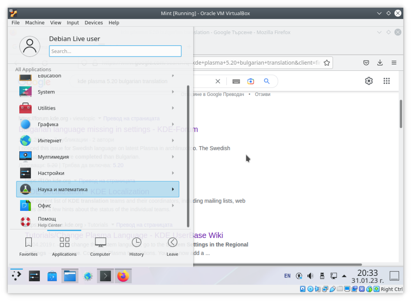Expand arrow next to System
Image resolution: width=411 pixels, height=301 pixels.
coord(173,92)
